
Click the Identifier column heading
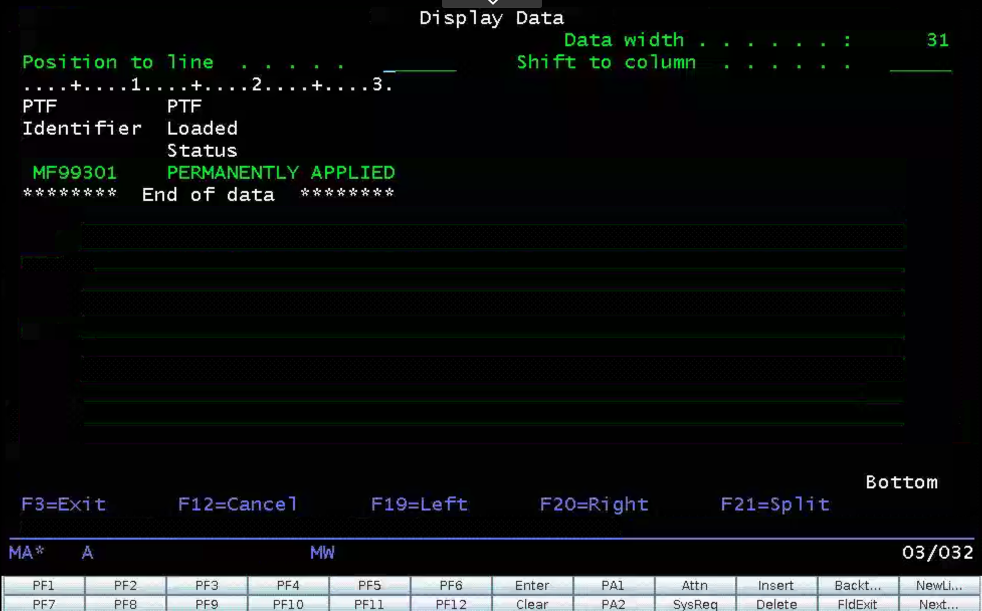coord(82,129)
